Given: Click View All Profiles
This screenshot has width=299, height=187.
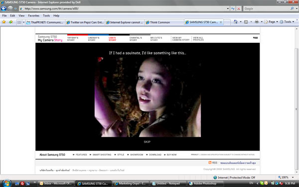Looking at the screenshot, I should (198, 39).
